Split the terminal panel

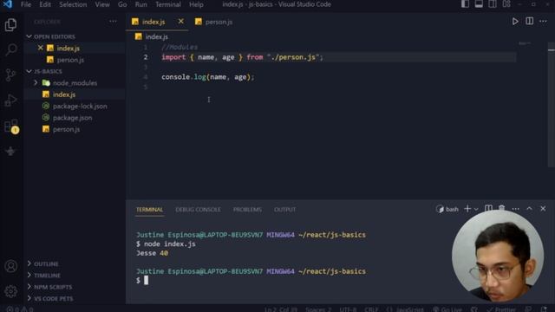(x=488, y=208)
